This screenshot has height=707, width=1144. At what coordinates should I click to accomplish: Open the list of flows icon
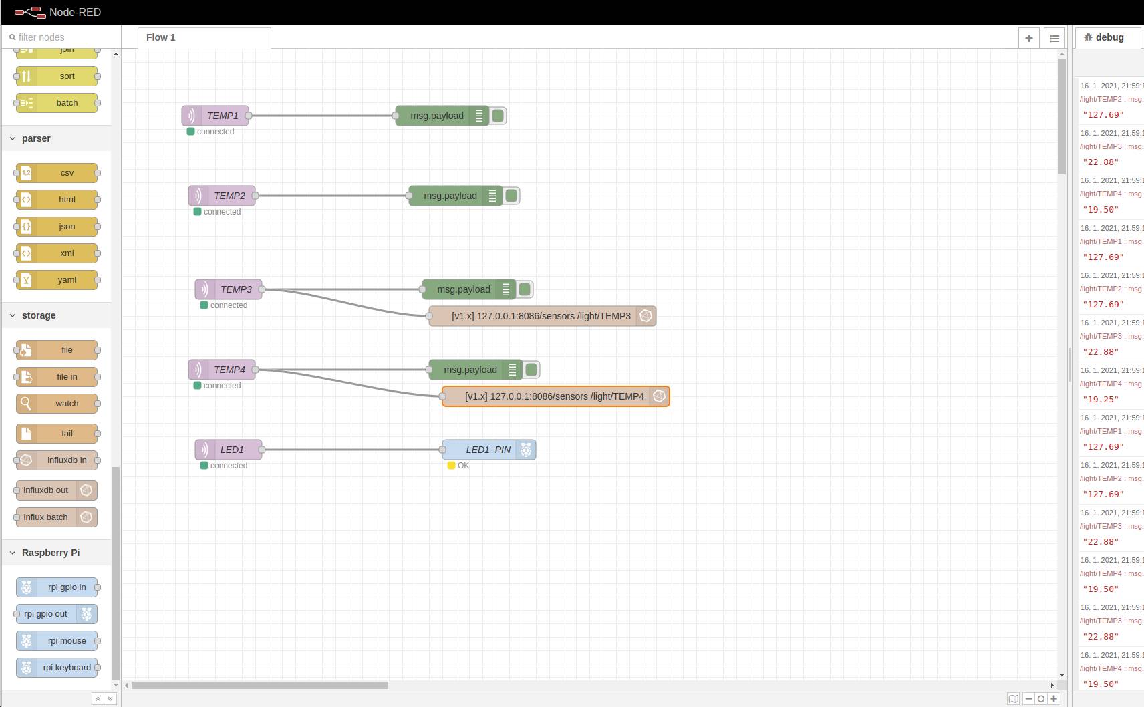pos(1054,38)
